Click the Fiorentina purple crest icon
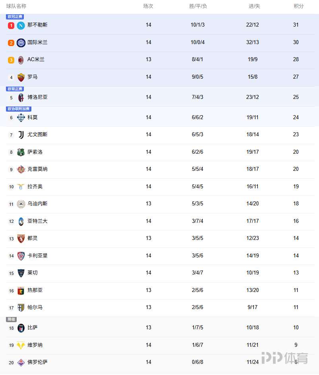The width and height of the screenshot is (319, 375). (x=21, y=362)
